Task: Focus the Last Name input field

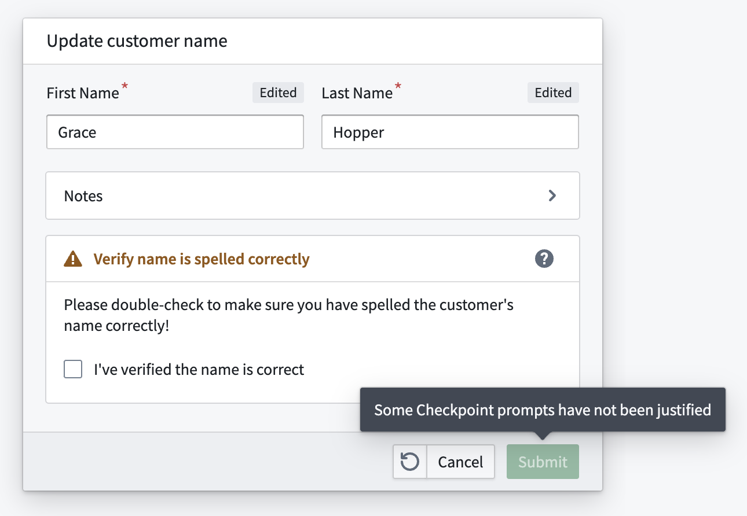Action: [450, 132]
